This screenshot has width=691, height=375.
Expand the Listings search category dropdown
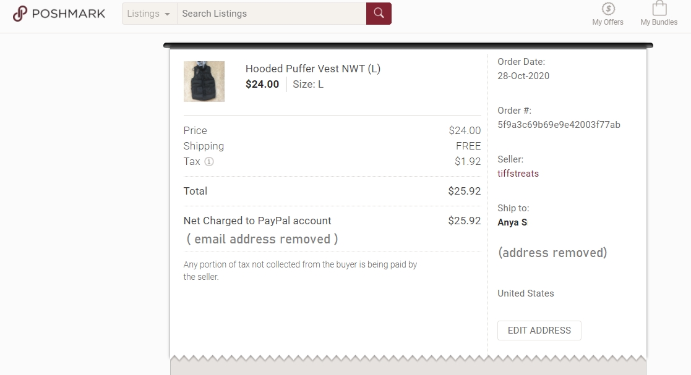(148, 13)
